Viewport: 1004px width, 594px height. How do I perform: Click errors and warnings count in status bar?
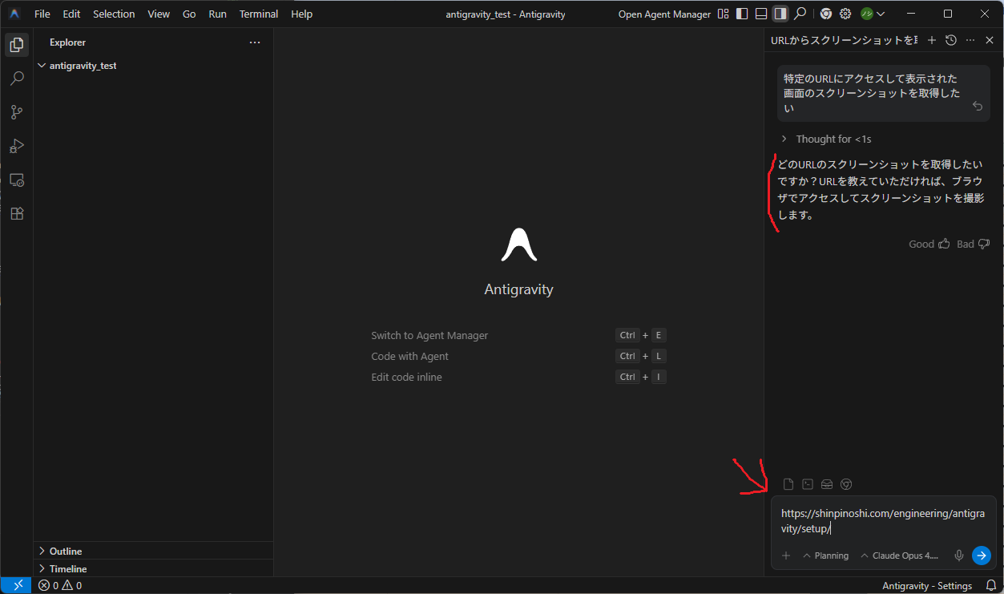[x=61, y=586]
